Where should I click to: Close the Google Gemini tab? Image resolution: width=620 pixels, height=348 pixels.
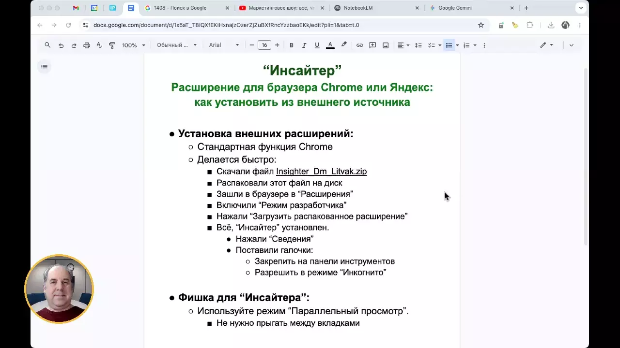click(x=512, y=8)
